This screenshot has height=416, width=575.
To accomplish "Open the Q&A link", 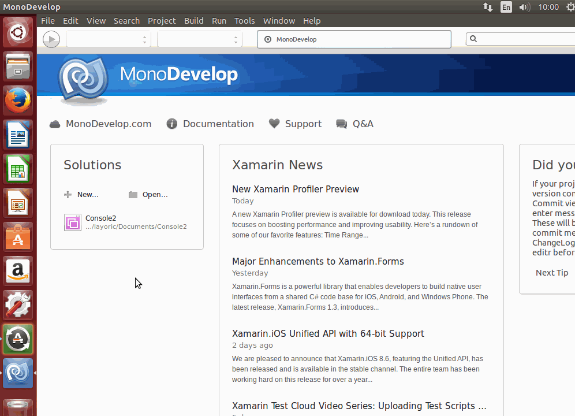I will 363,124.
